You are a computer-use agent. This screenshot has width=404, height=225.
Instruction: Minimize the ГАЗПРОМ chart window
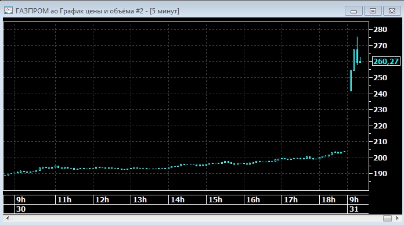pos(353,11)
